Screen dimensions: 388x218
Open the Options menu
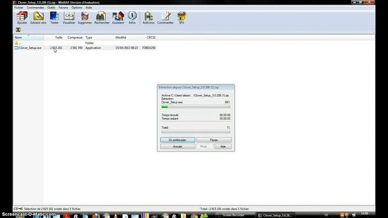[x=77, y=8]
